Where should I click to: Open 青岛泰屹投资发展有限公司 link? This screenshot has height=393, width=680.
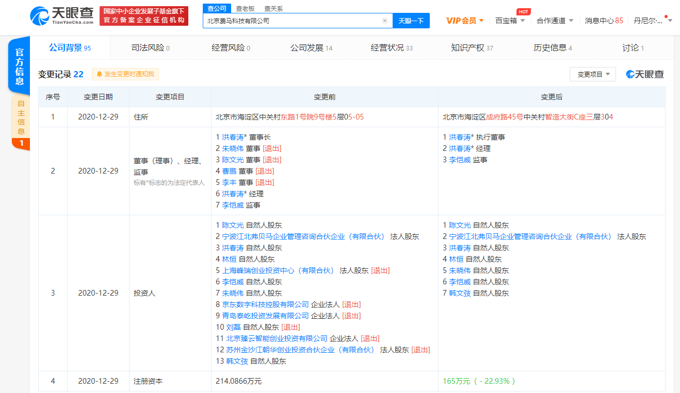(x=266, y=316)
